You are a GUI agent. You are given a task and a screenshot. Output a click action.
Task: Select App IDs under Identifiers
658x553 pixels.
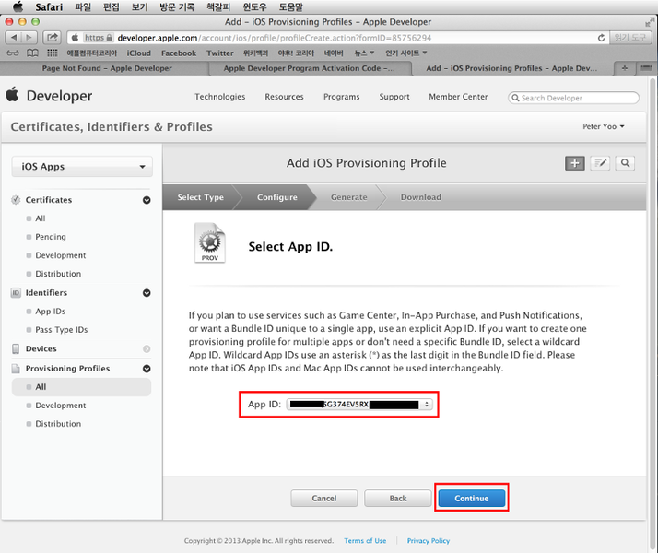pos(50,312)
